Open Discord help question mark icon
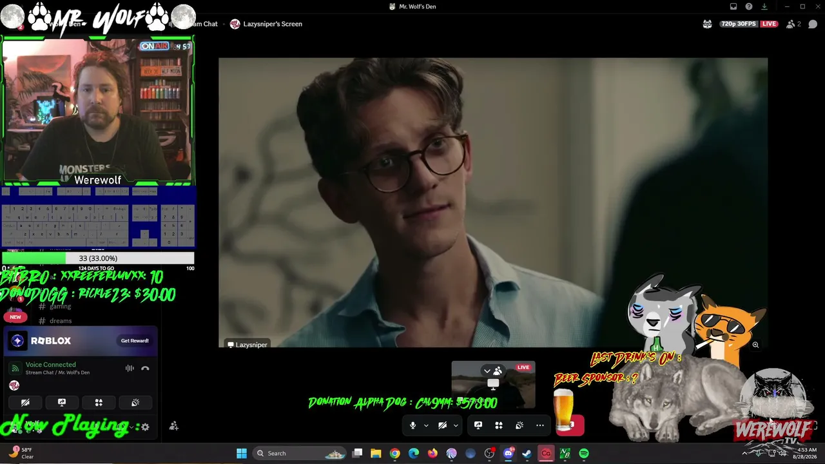Viewport: 825px width, 464px height. pos(749,6)
